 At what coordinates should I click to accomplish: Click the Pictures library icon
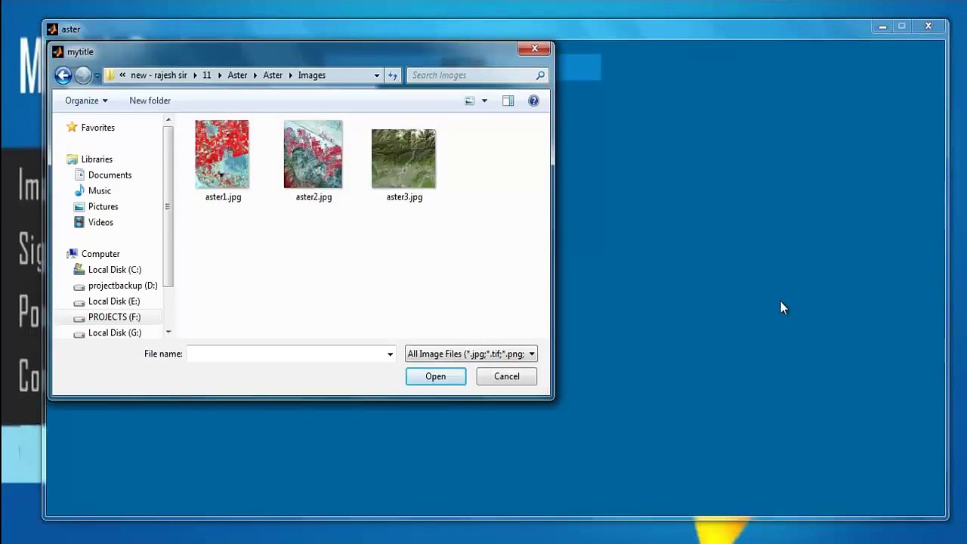pos(79,206)
